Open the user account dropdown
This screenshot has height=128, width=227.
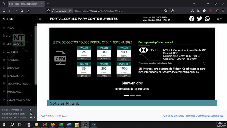[219, 19]
